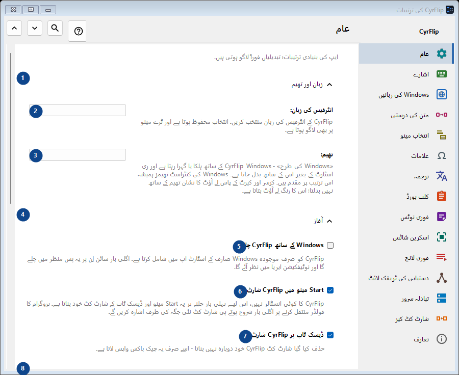Image resolution: width=459 pixels, height=375 pixels.
Task: Open Windows کی زبانیں page
Action: point(406,94)
